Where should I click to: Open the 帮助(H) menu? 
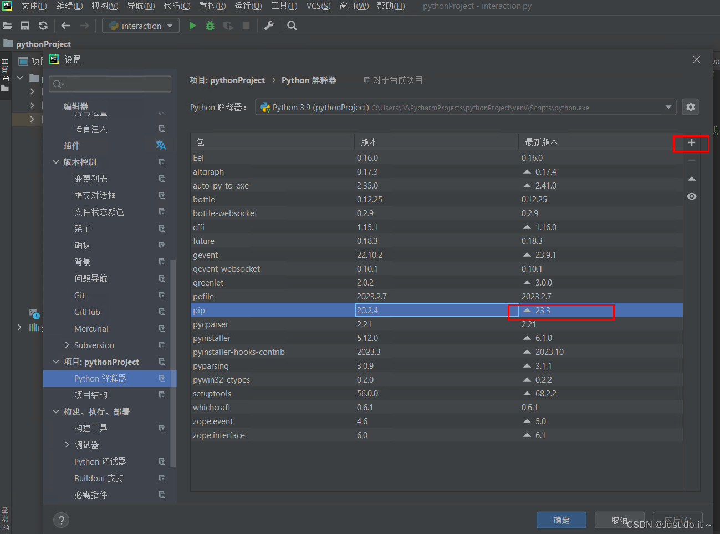tap(391, 6)
